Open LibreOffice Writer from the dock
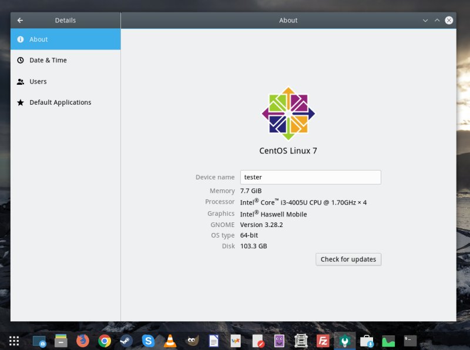Screen dimensions: 470x350 click(x=214, y=341)
